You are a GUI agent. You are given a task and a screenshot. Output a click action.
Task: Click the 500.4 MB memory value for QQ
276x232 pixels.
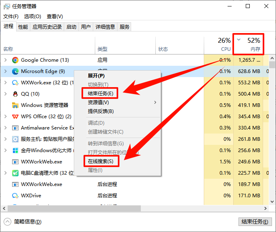point(249,94)
